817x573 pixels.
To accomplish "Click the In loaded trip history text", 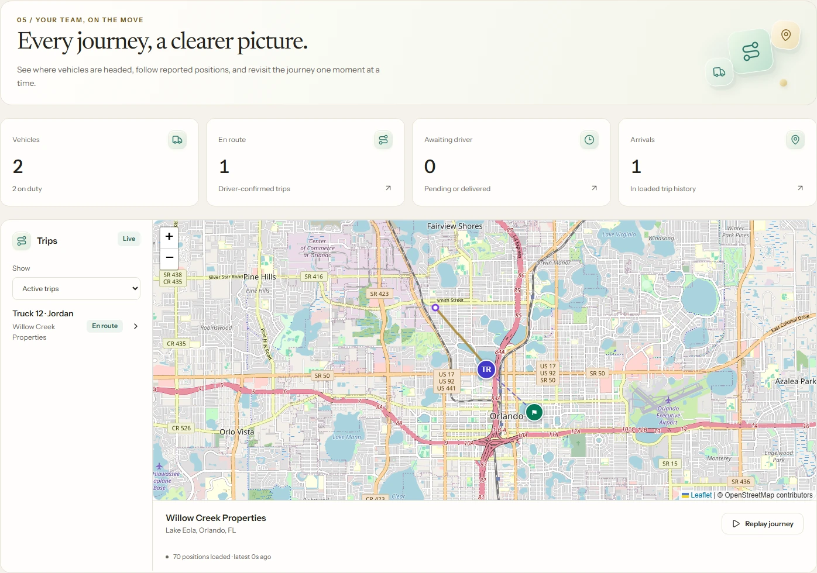I will coord(663,189).
